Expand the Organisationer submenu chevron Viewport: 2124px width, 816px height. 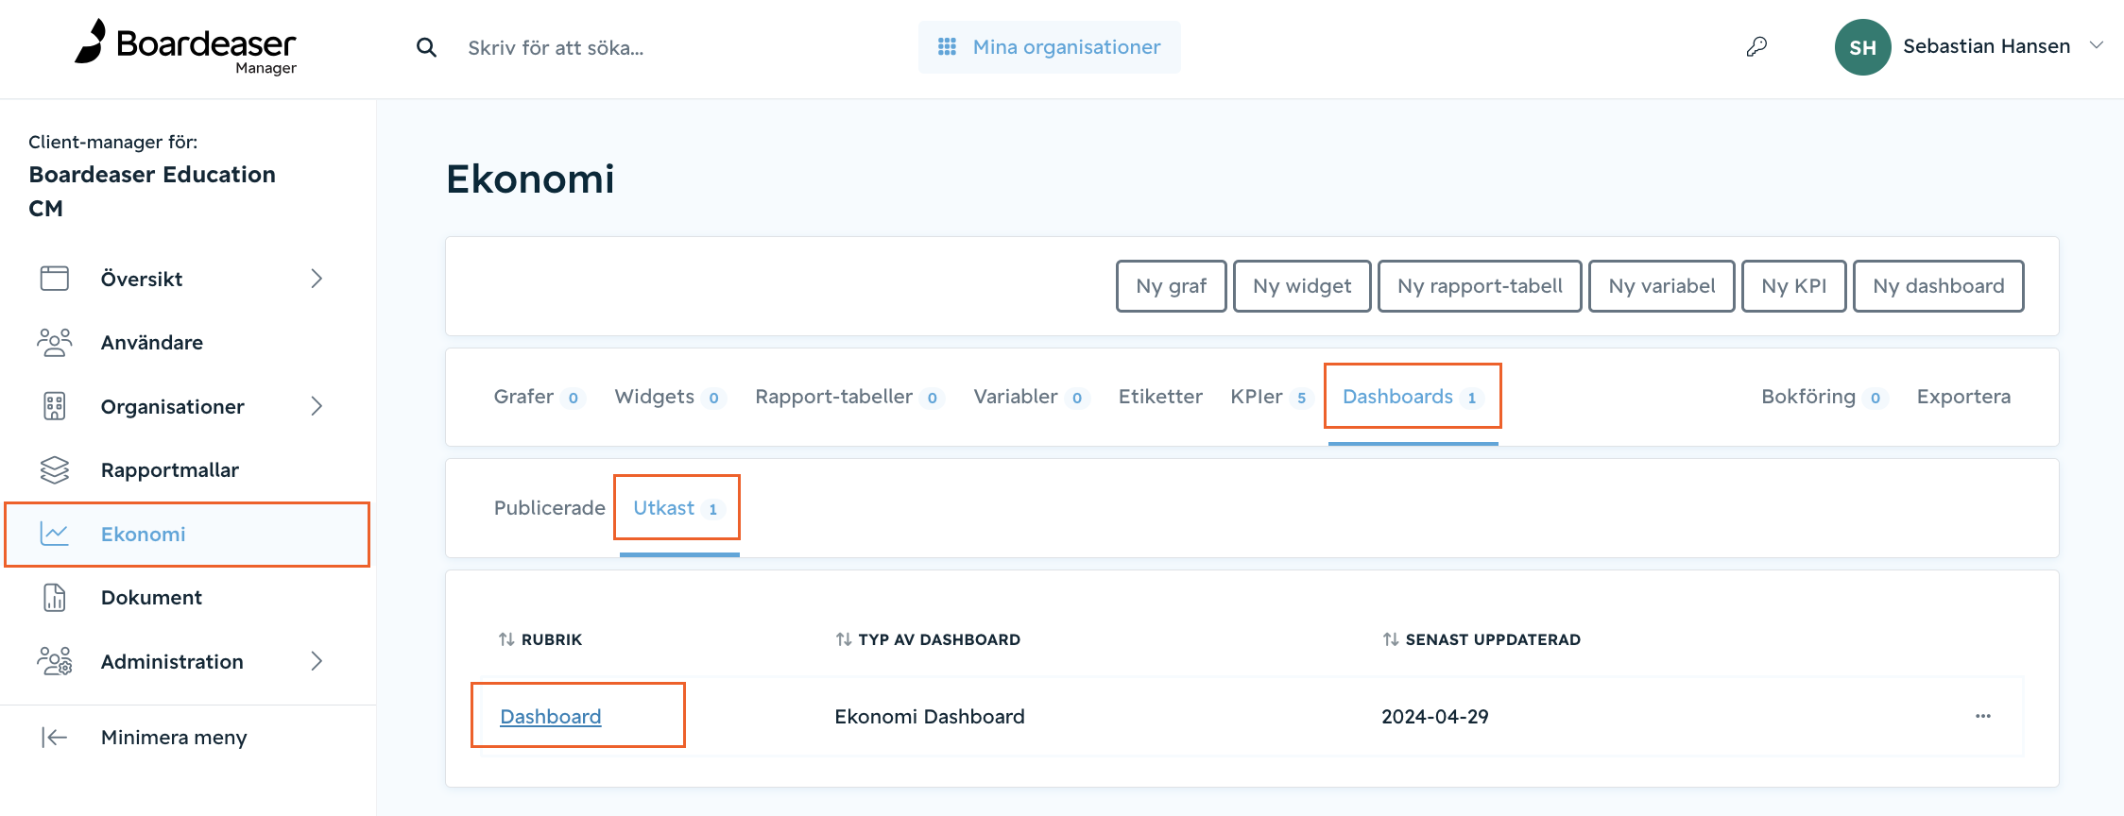click(317, 406)
